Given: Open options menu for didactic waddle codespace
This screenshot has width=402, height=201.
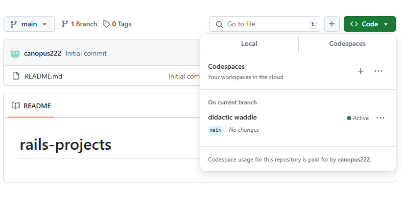Looking at the screenshot, I should [380, 118].
